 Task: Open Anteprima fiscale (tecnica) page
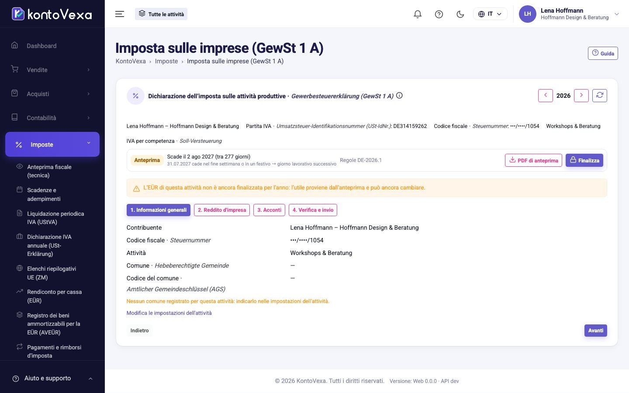click(52, 171)
